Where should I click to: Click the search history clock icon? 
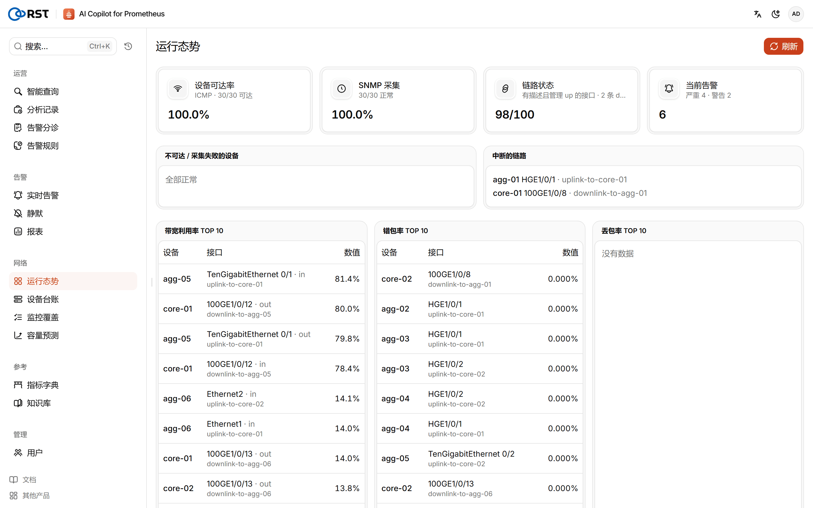pos(128,46)
